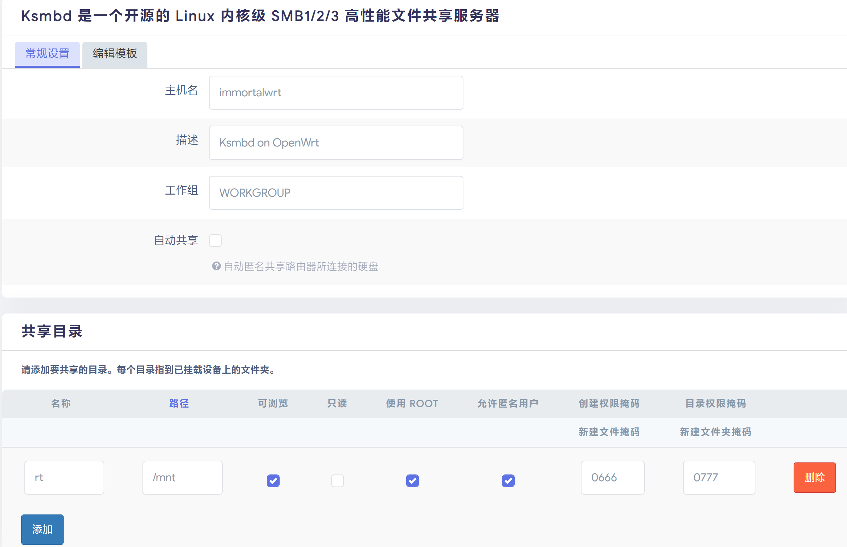The image size is (847, 547).
Task: Click the share name field containing rt
Action: pyautogui.click(x=64, y=477)
